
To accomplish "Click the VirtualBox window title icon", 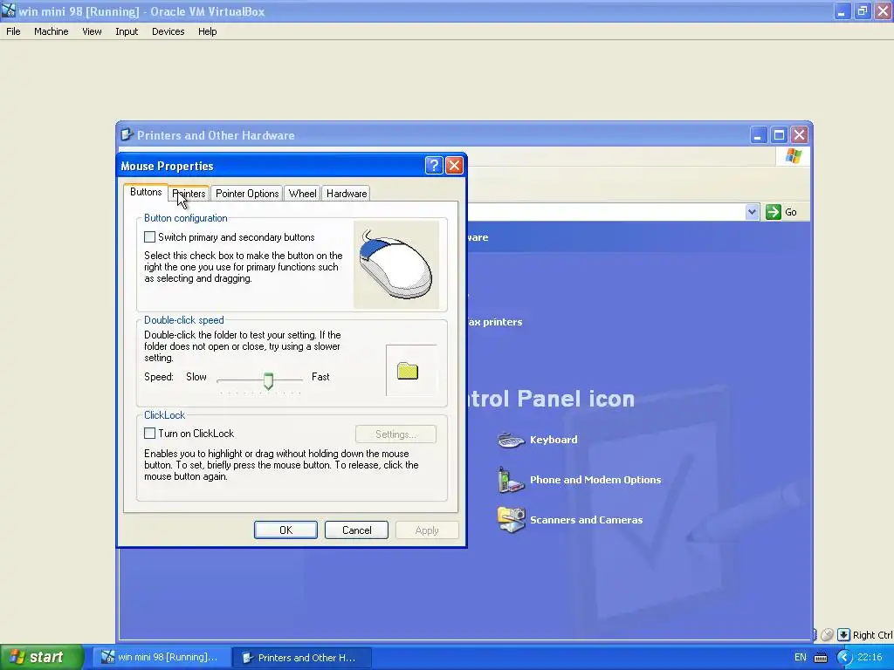I will [9, 10].
